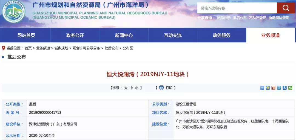Viewport: 296px width, 140px height.
Task: Set font size to 大 (large)
Action: (126, 88)
